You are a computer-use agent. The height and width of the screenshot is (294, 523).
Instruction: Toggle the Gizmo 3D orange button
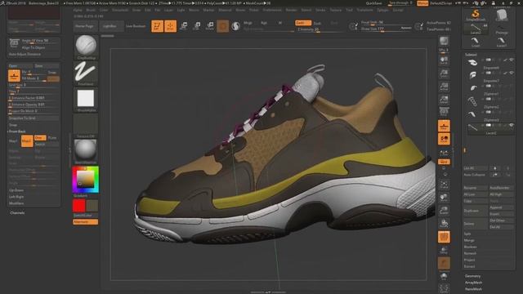223,26
